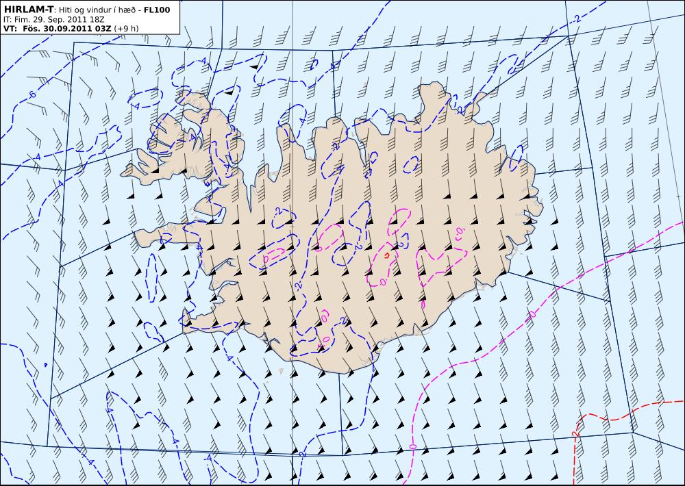Click the 'Hiti og vindur í hæð' caption
This screenshot has width=685, height=486.
pos(97,10)
